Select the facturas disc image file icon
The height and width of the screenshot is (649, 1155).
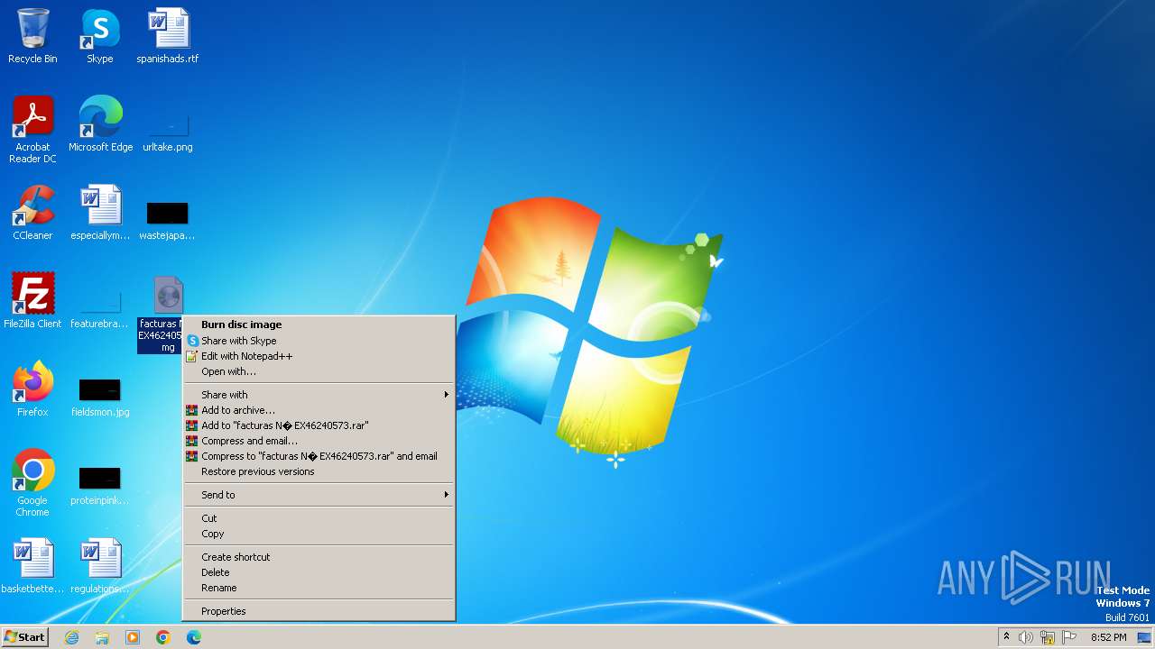coord(168,296)
